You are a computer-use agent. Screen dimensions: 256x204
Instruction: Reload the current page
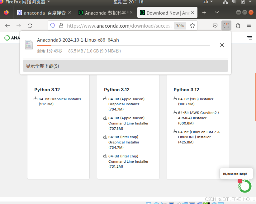coord(30,26)
